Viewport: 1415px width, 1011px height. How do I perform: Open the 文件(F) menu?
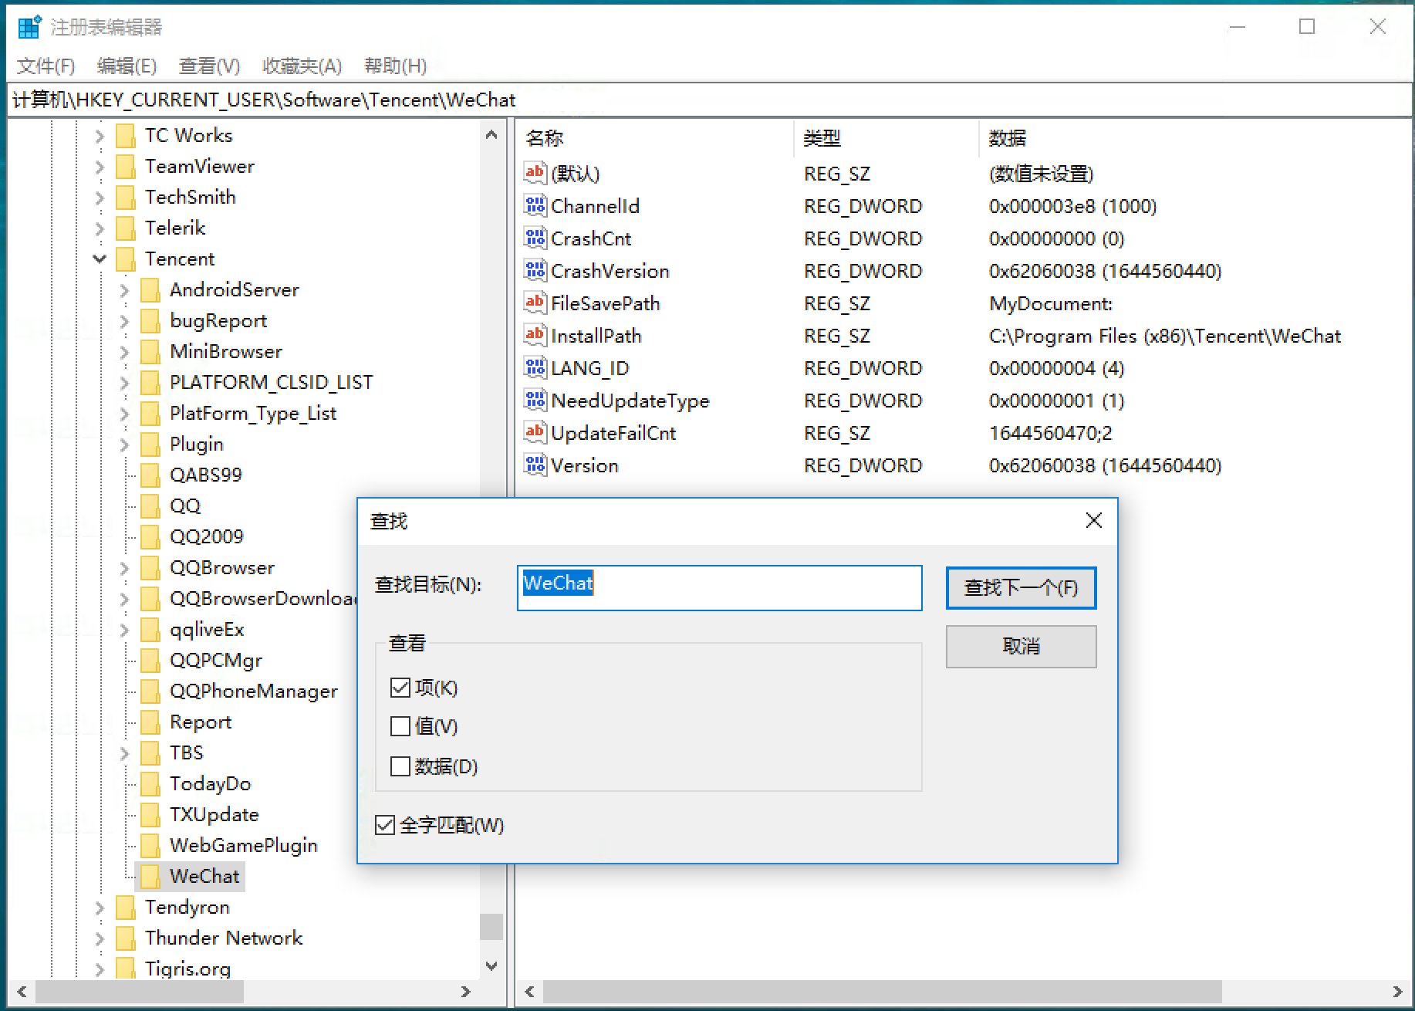pyautogui.click(x=46, y=66)
